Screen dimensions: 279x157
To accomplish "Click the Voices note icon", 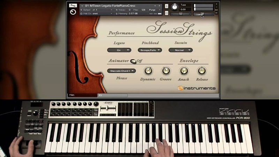I will pos(116,10).
